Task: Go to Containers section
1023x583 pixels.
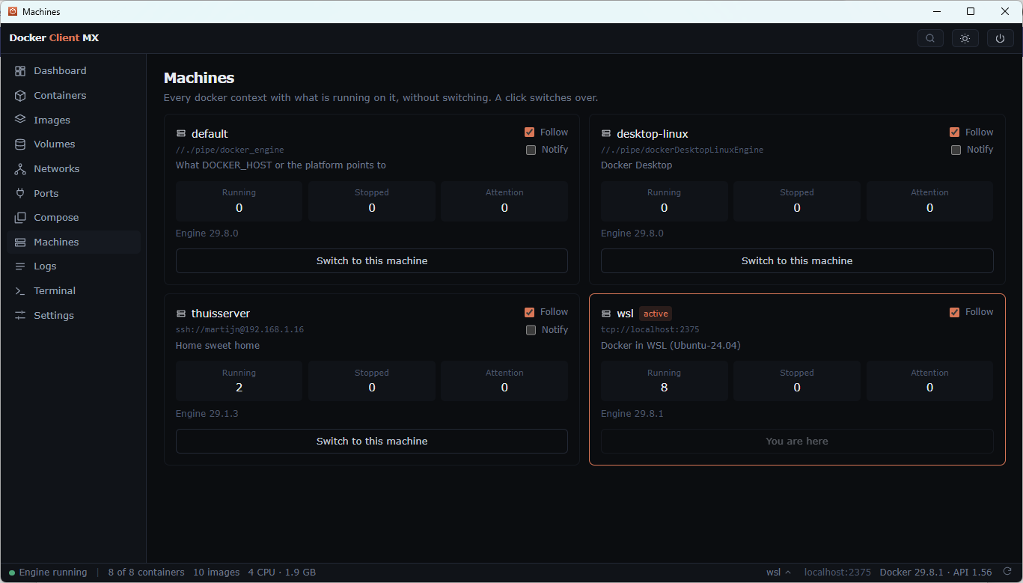Action: click(73, 96)
